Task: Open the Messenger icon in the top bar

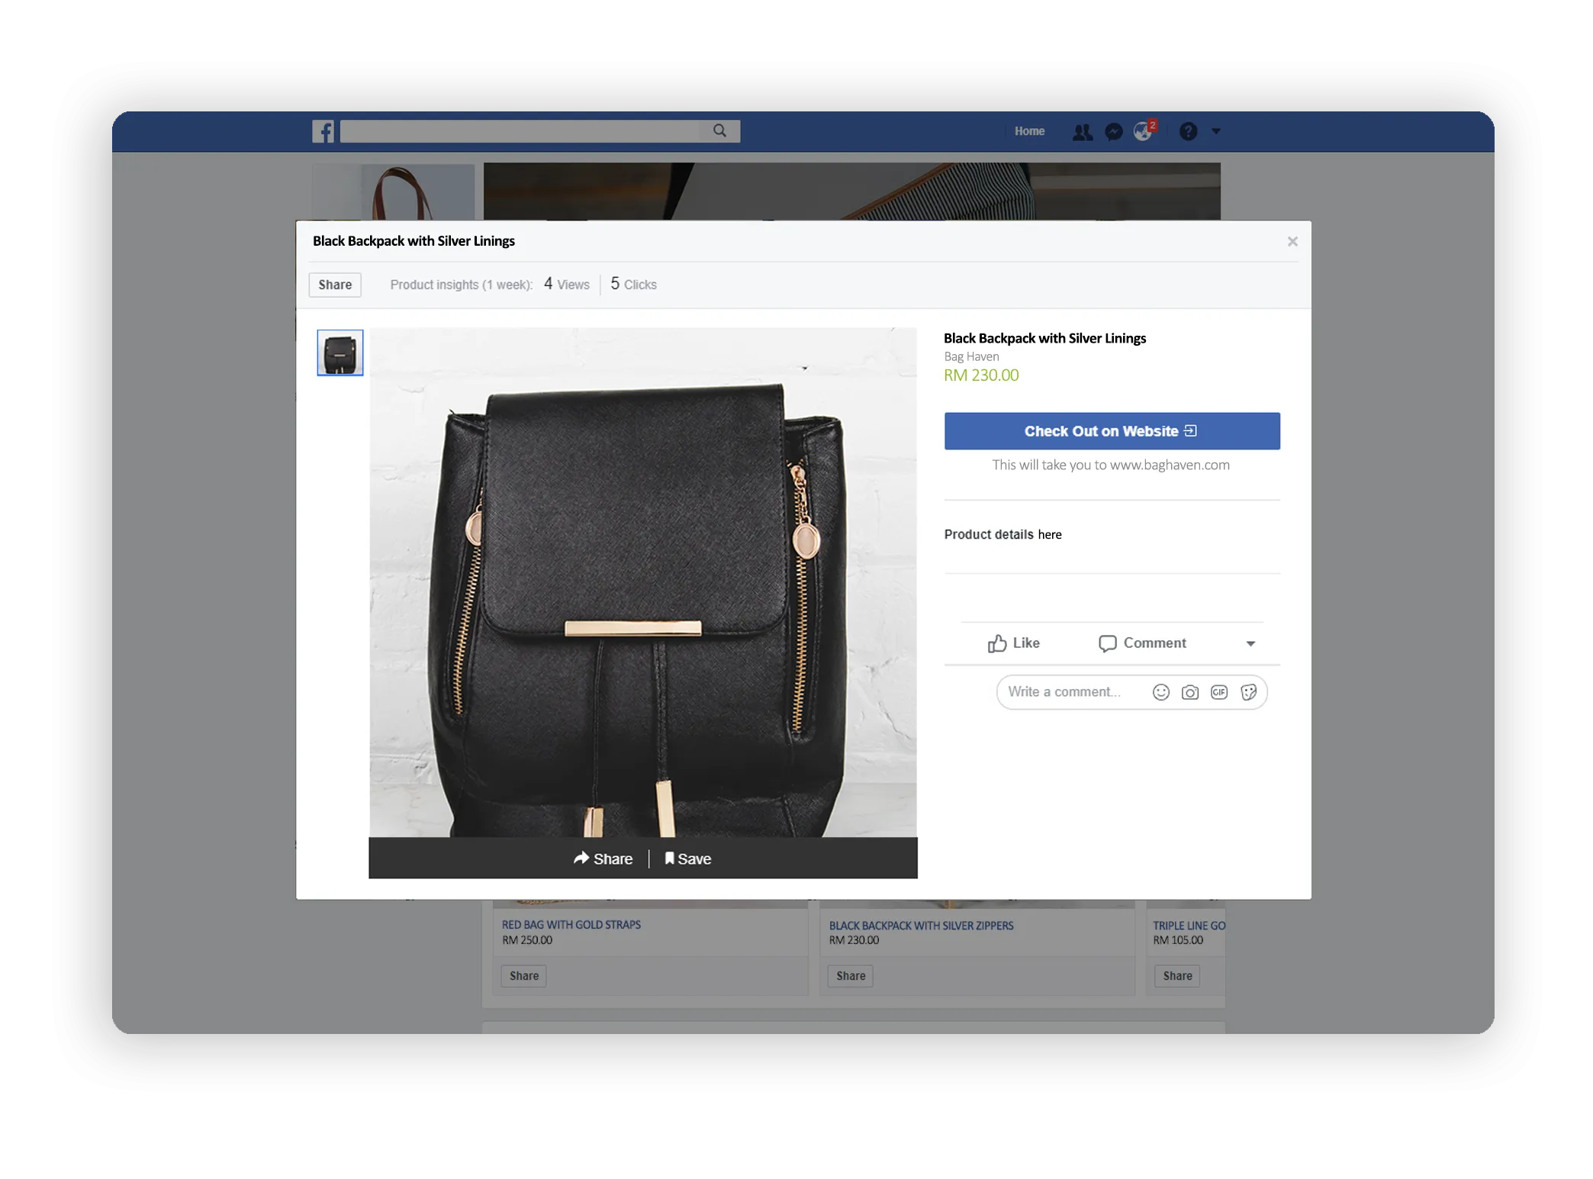Action: click(x=1113, y=132)
